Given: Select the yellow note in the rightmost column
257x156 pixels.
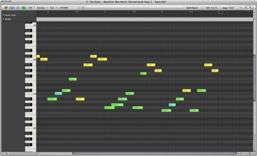Looking at the screenshot, I should click(215, 71).
